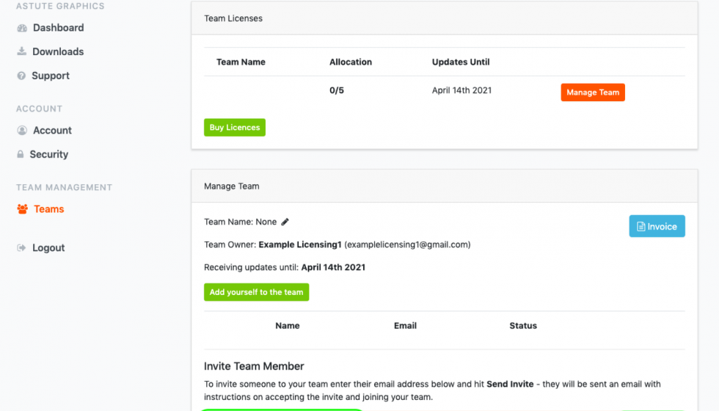The width and height of the screenshot is (719, 411).
Task: Click the Support question mark icon
Action: pos(22,76)
